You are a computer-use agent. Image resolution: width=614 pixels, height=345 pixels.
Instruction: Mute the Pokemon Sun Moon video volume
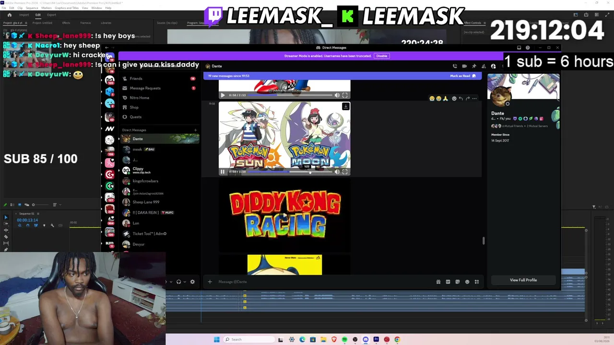coord(337,172)
